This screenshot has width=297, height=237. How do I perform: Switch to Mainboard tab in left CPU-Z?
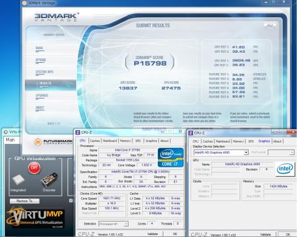(110, 141)
